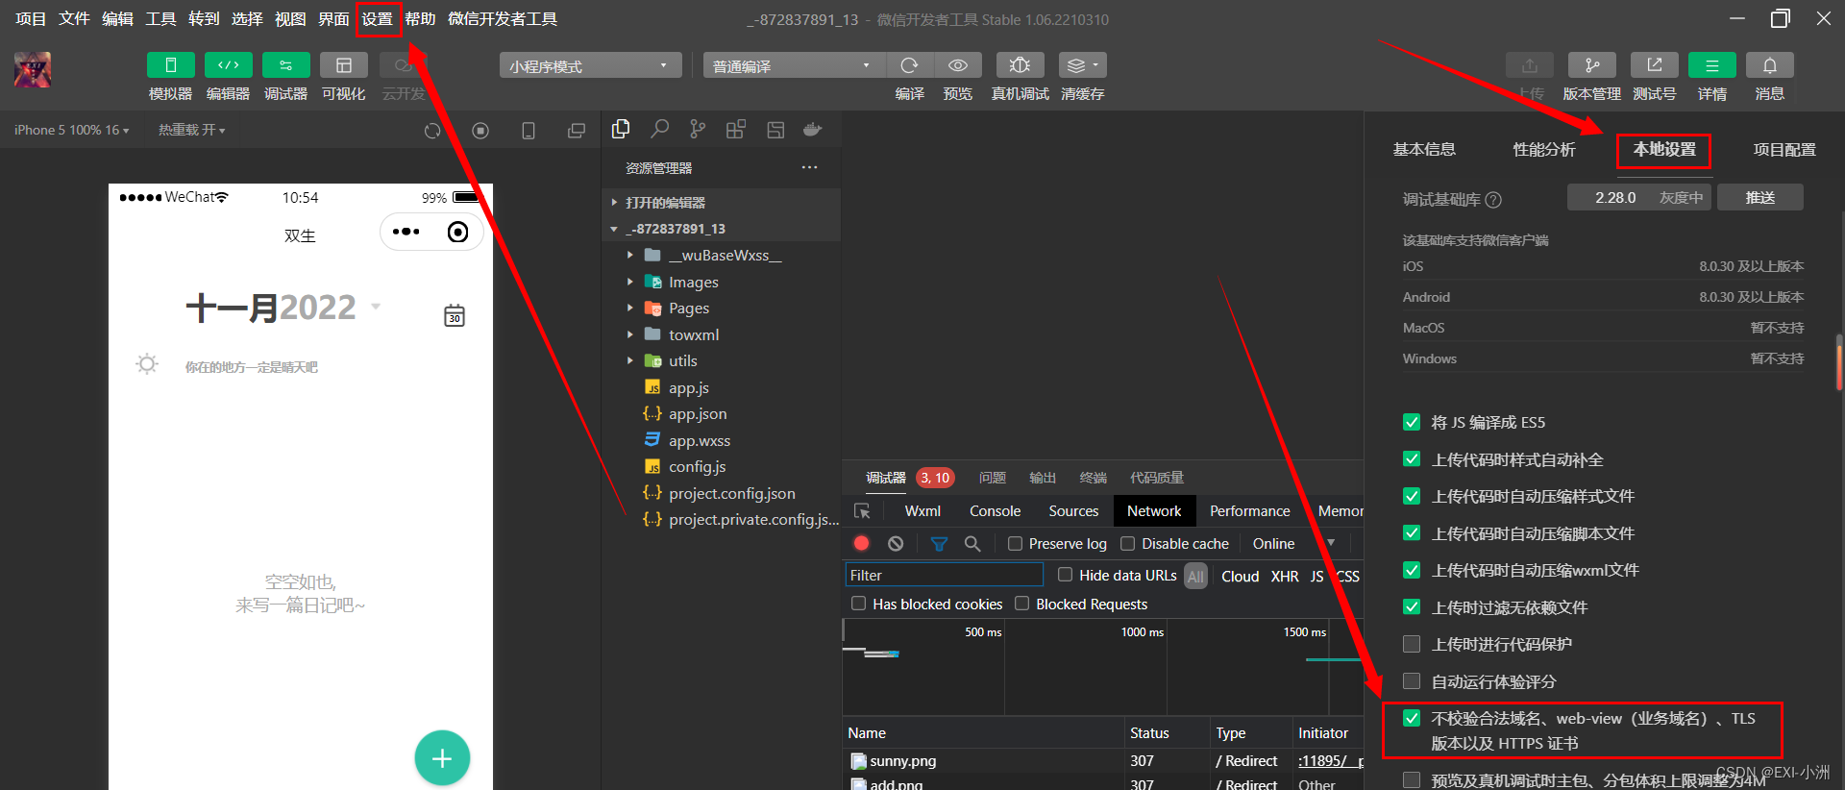Refresh the simulator with the reload icon
The image size is (1845, 790).
tap(432, 131)
